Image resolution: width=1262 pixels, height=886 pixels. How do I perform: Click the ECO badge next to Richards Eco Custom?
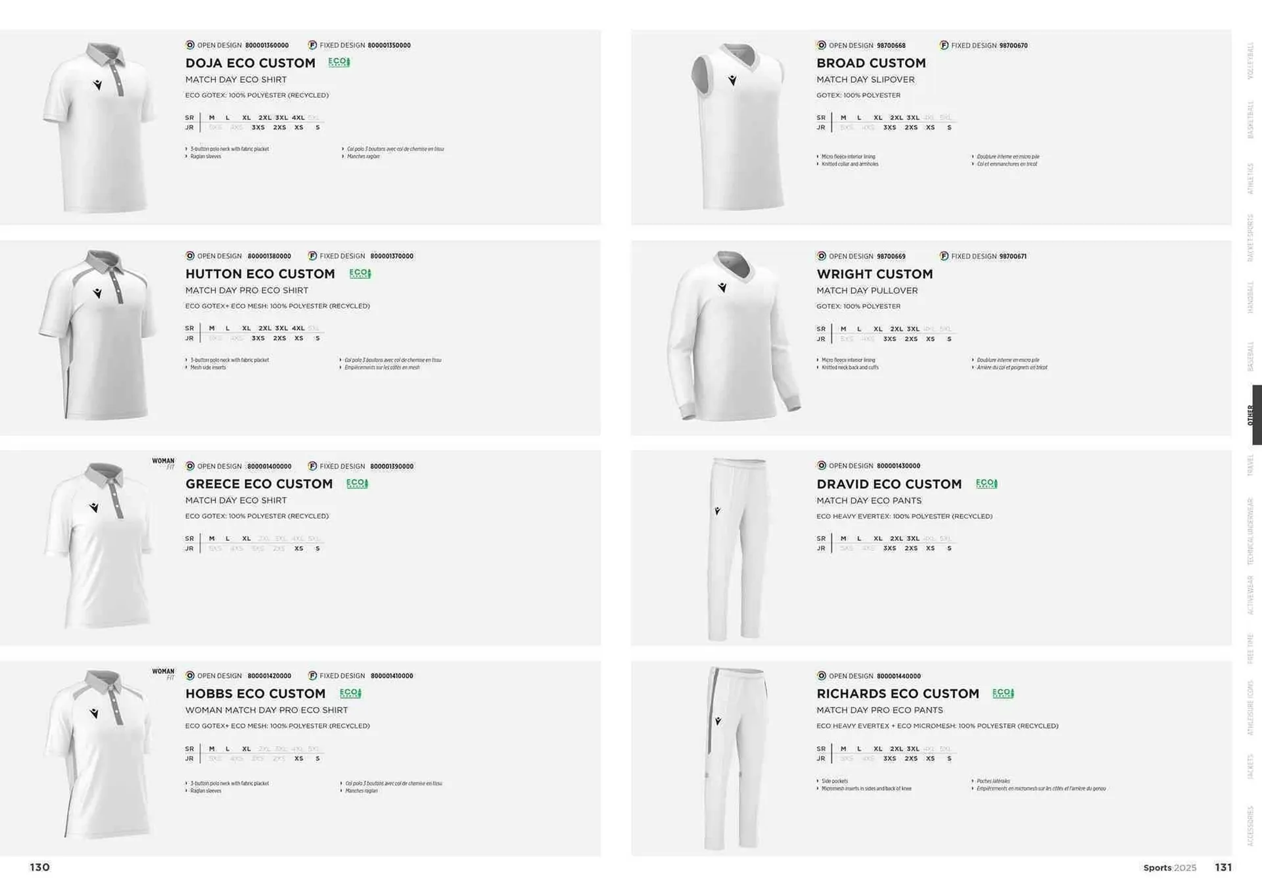click(x=1003, y=693)
